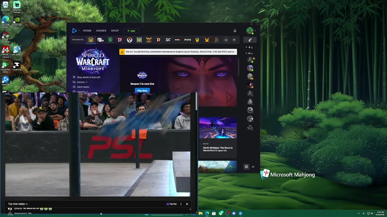Viewport: 387px width, 217px height.
Task: Open the Recycle Bin desktop icon
Action: 5,6
